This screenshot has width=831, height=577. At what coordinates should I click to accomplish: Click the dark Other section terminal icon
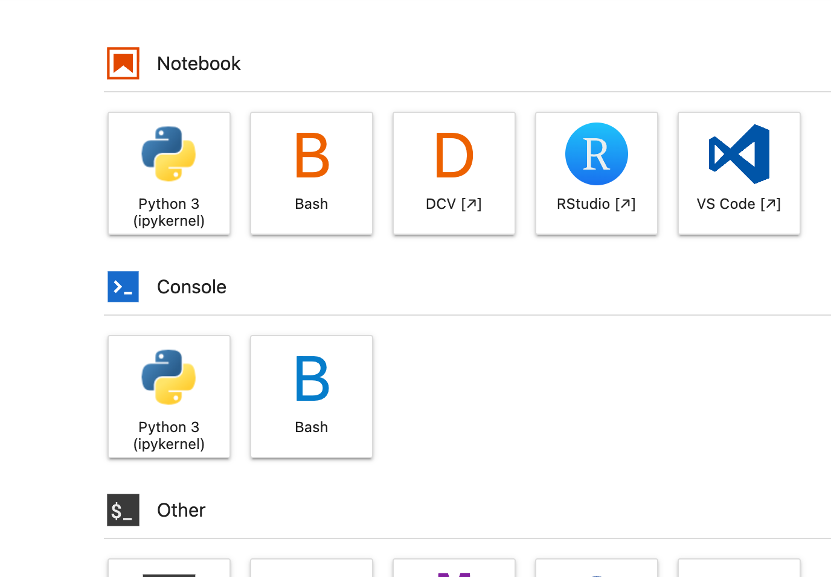point(123,510)
